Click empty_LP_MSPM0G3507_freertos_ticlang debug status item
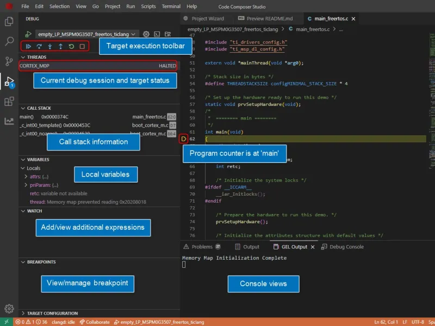This screenshot has height=326, width=435. 159,322
